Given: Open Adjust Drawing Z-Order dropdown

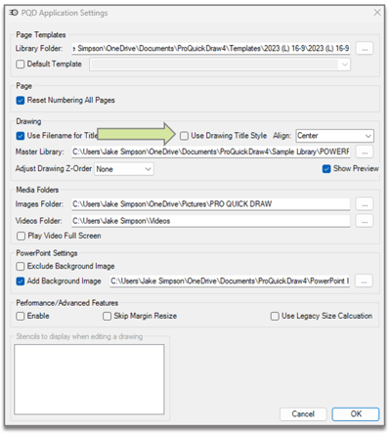Looking at the screenshot, I should 124,169.
